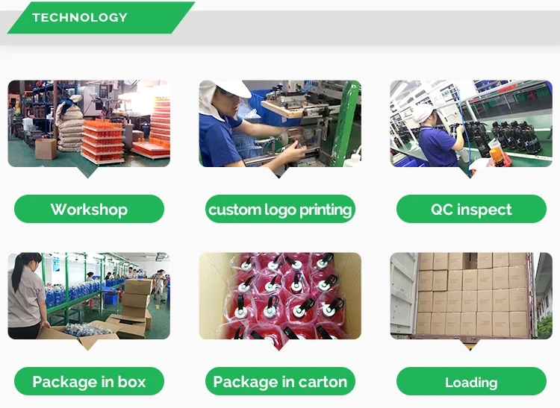Open the red bottles carton photo
This screenshot has width=560, height=408.
tap(280, 295)
